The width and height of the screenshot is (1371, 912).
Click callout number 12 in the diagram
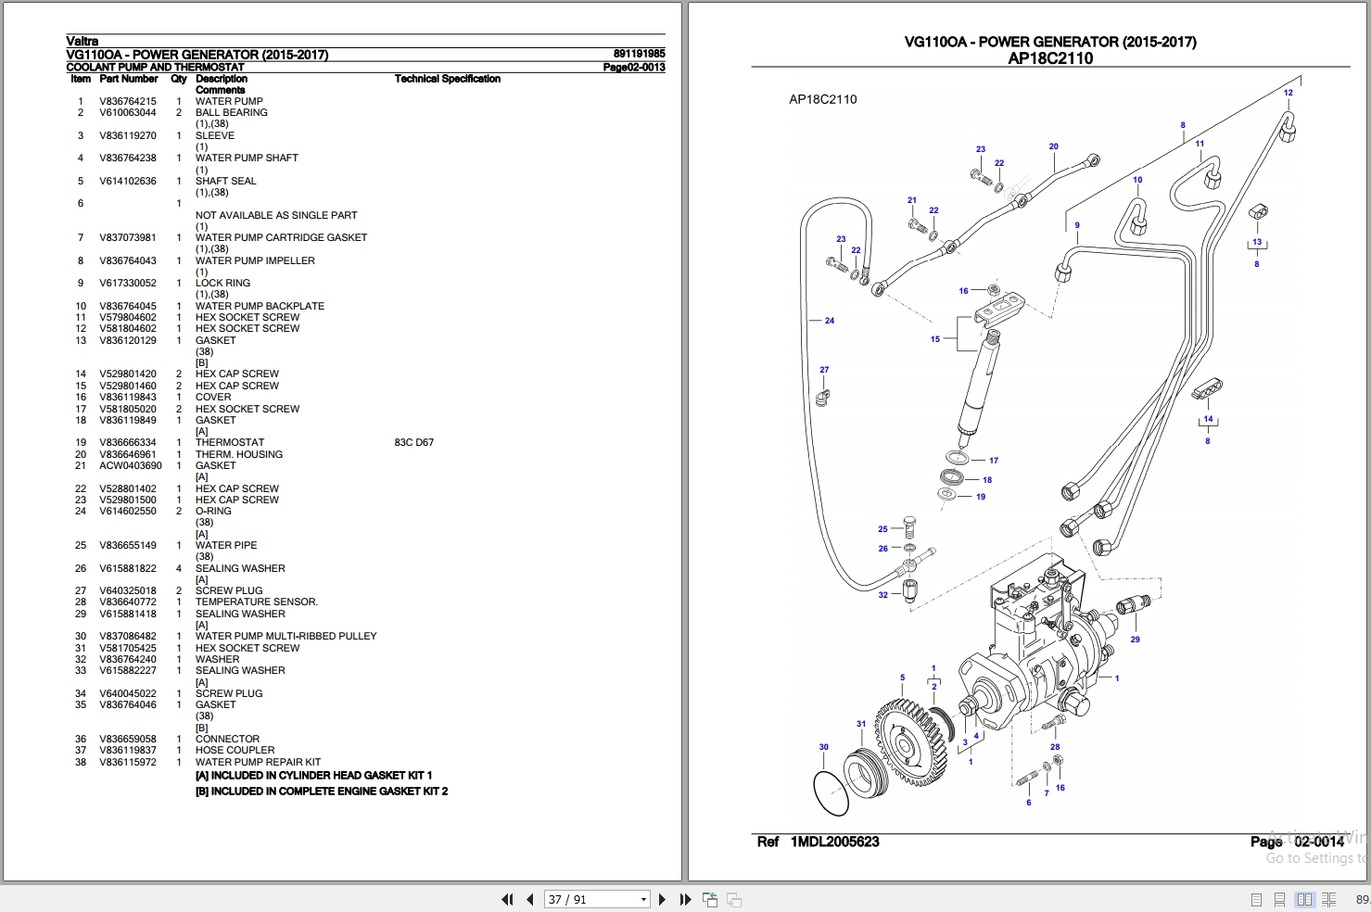pos(1288,93)
